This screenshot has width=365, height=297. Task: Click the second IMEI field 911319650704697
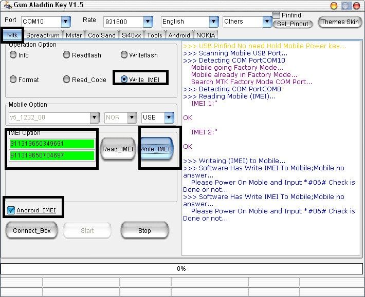pyautogui.click(x=52, y=155)
